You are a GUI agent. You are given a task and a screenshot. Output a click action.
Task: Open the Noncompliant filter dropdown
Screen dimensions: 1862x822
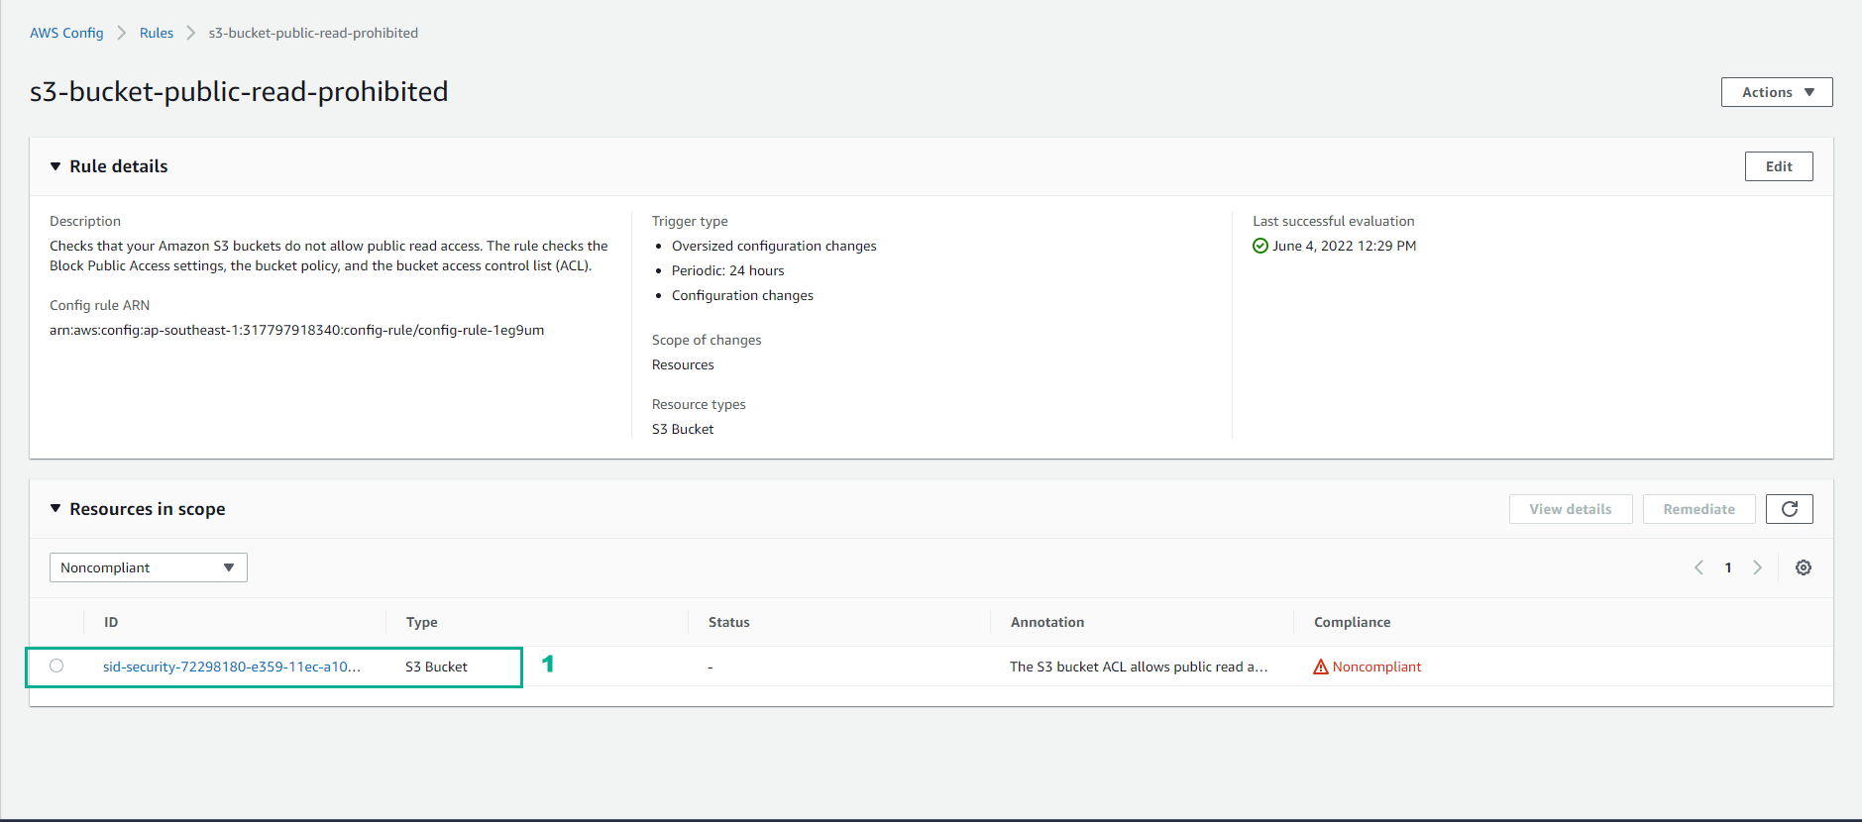(x=148, y=567)
